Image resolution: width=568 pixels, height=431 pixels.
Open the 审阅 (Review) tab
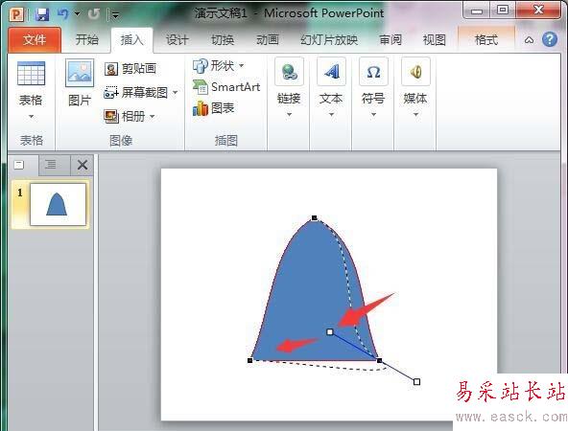pos(390,40)
